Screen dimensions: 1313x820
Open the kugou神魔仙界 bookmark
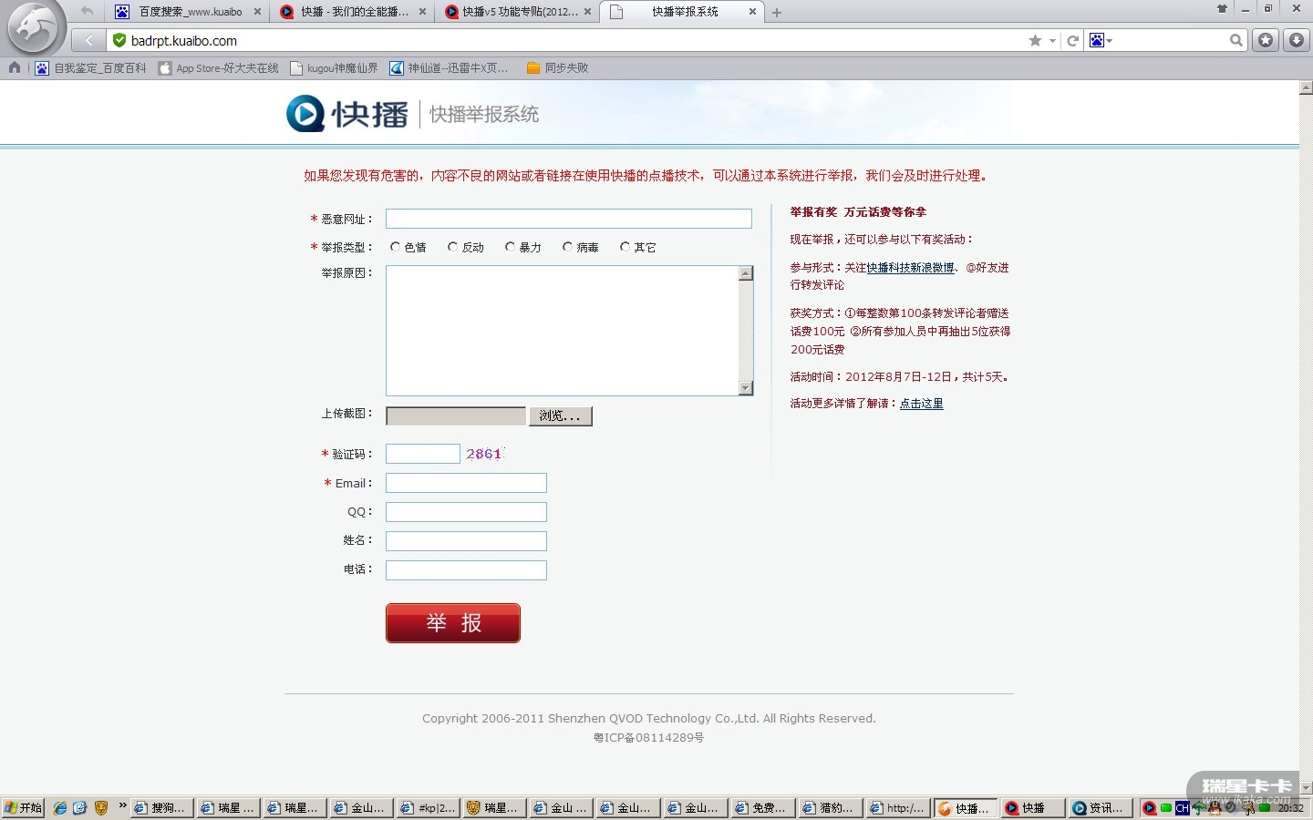pyautogui.click(x=334, y=68)
